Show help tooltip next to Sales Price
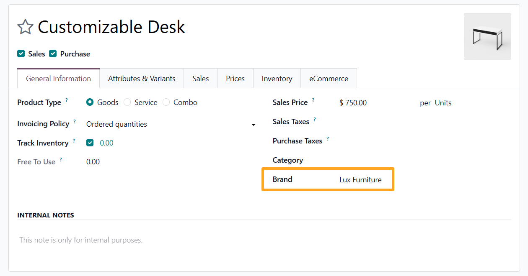Image resolution: width=528 pixels, height=276 pixels. [313, 100]
